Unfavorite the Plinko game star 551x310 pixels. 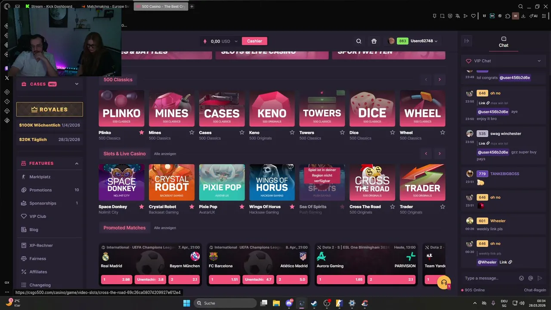pyautogui.click(x=141, y=133)
